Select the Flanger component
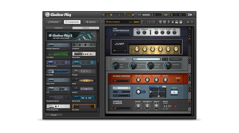This screenshot has width=239, height=133. point(84,72)
